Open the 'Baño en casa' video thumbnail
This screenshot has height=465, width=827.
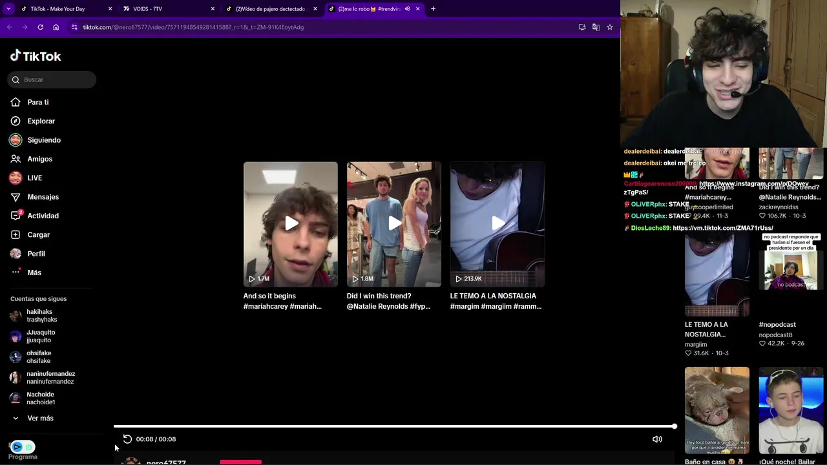click(717, 411)
